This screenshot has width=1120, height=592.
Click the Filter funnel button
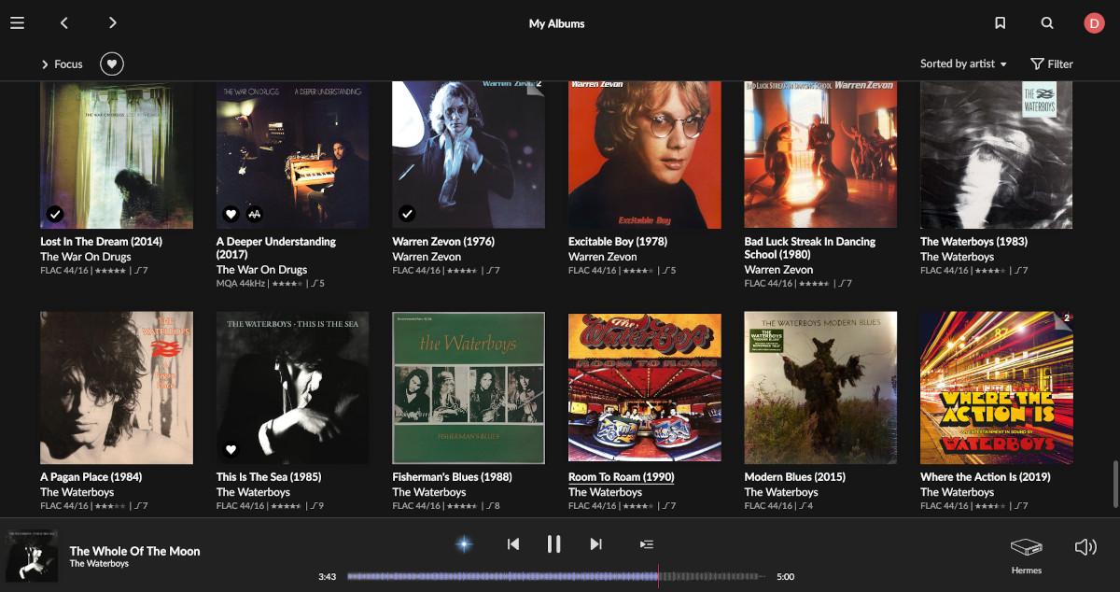(1052, 63)
